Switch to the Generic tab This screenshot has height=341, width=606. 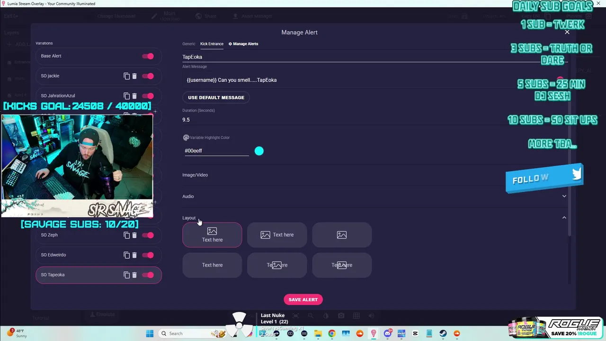tap(189, 44)
